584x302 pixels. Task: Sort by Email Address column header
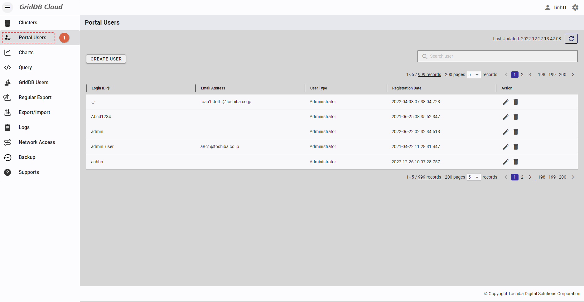pos(213,88)
